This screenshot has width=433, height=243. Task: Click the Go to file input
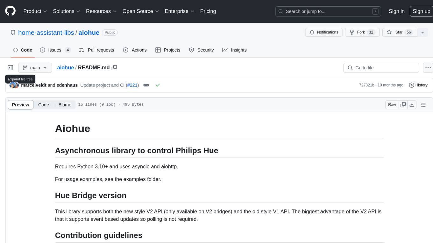(381, 68)
